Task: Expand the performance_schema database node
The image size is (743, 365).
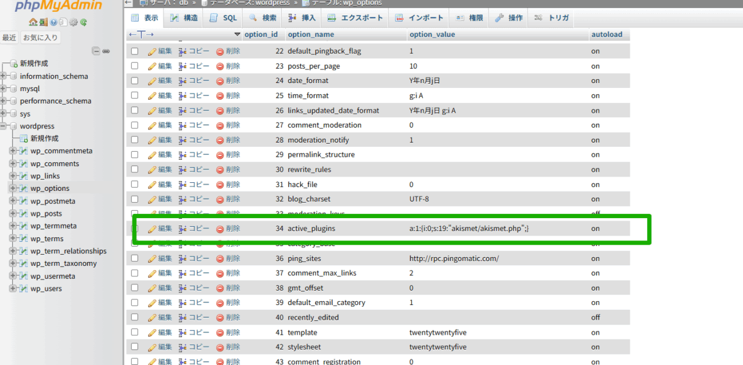Action: [3, 101]
